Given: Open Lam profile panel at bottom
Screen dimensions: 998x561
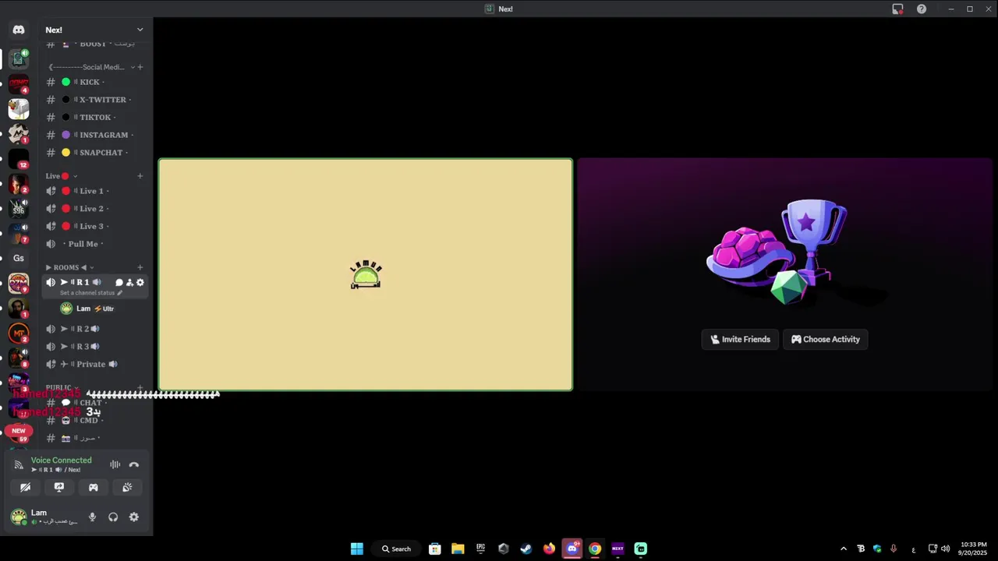Looking at the screenshot, I should [44, 517].
